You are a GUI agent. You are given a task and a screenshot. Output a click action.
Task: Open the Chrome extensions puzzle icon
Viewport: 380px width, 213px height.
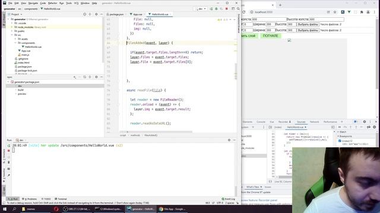(362, 12)
